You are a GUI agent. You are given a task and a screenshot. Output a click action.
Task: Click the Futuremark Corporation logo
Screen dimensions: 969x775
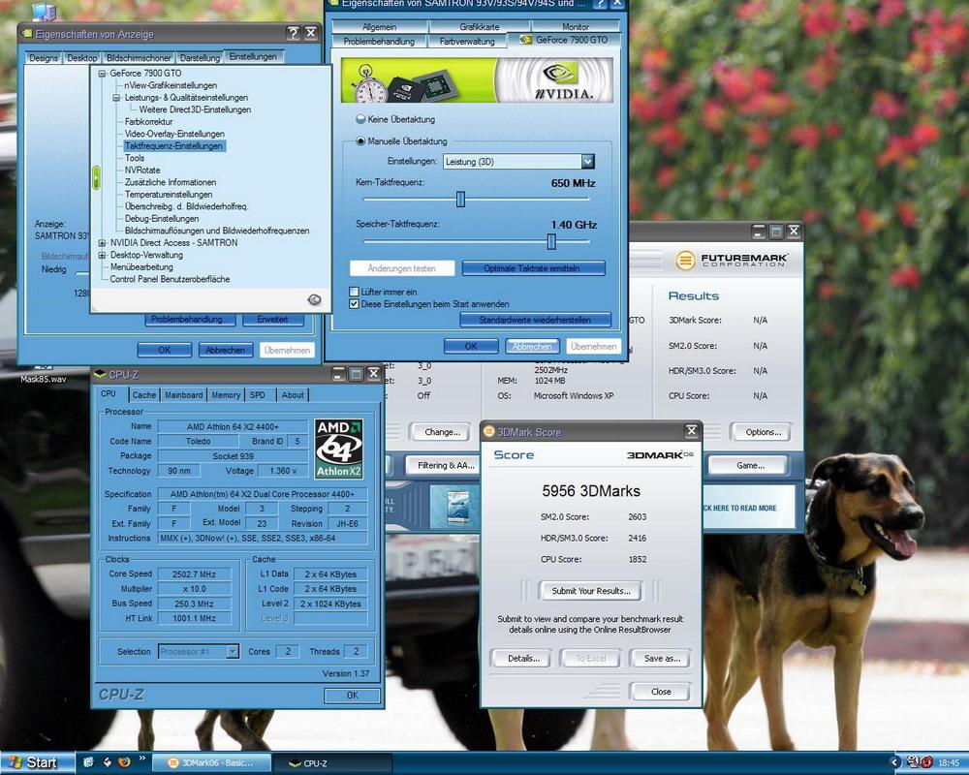click(x=733, y=261)
